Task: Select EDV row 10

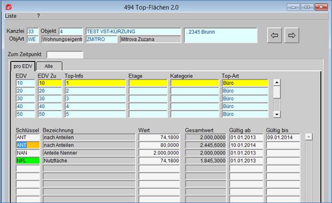Action: point(25,83)
